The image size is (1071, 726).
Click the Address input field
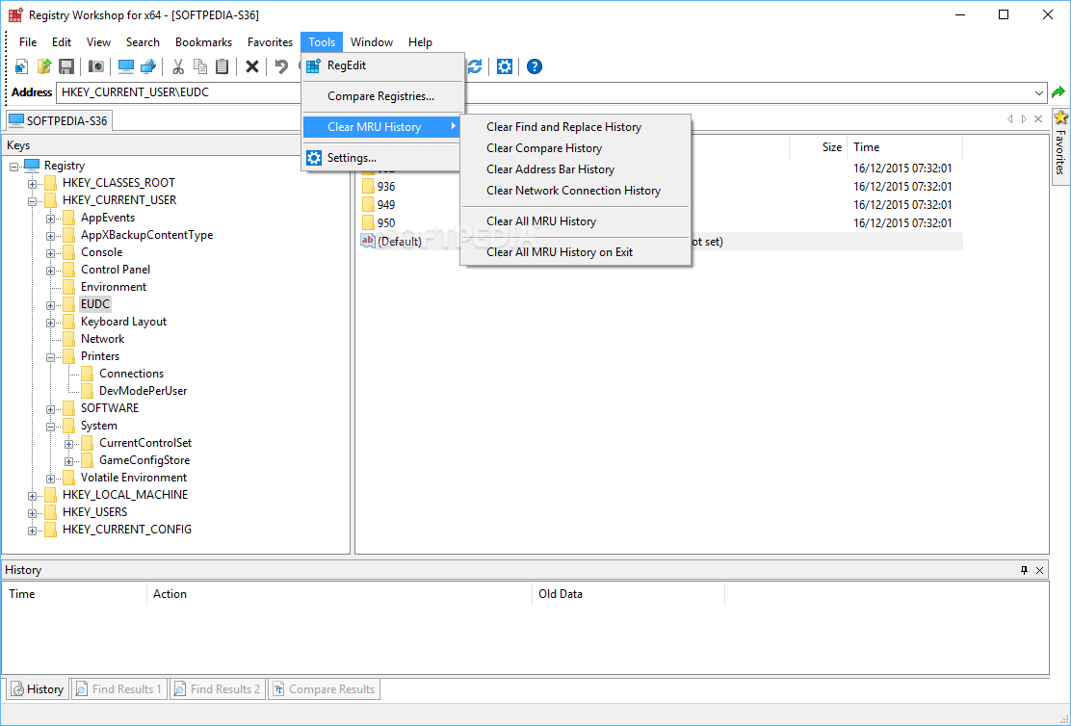[x=544, y=92]
